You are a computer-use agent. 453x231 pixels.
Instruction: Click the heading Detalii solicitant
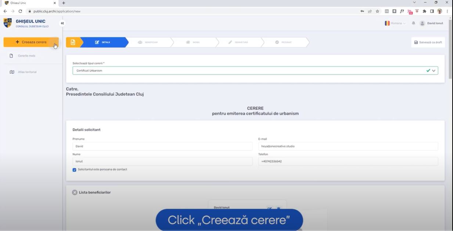[x=86, y=130]
